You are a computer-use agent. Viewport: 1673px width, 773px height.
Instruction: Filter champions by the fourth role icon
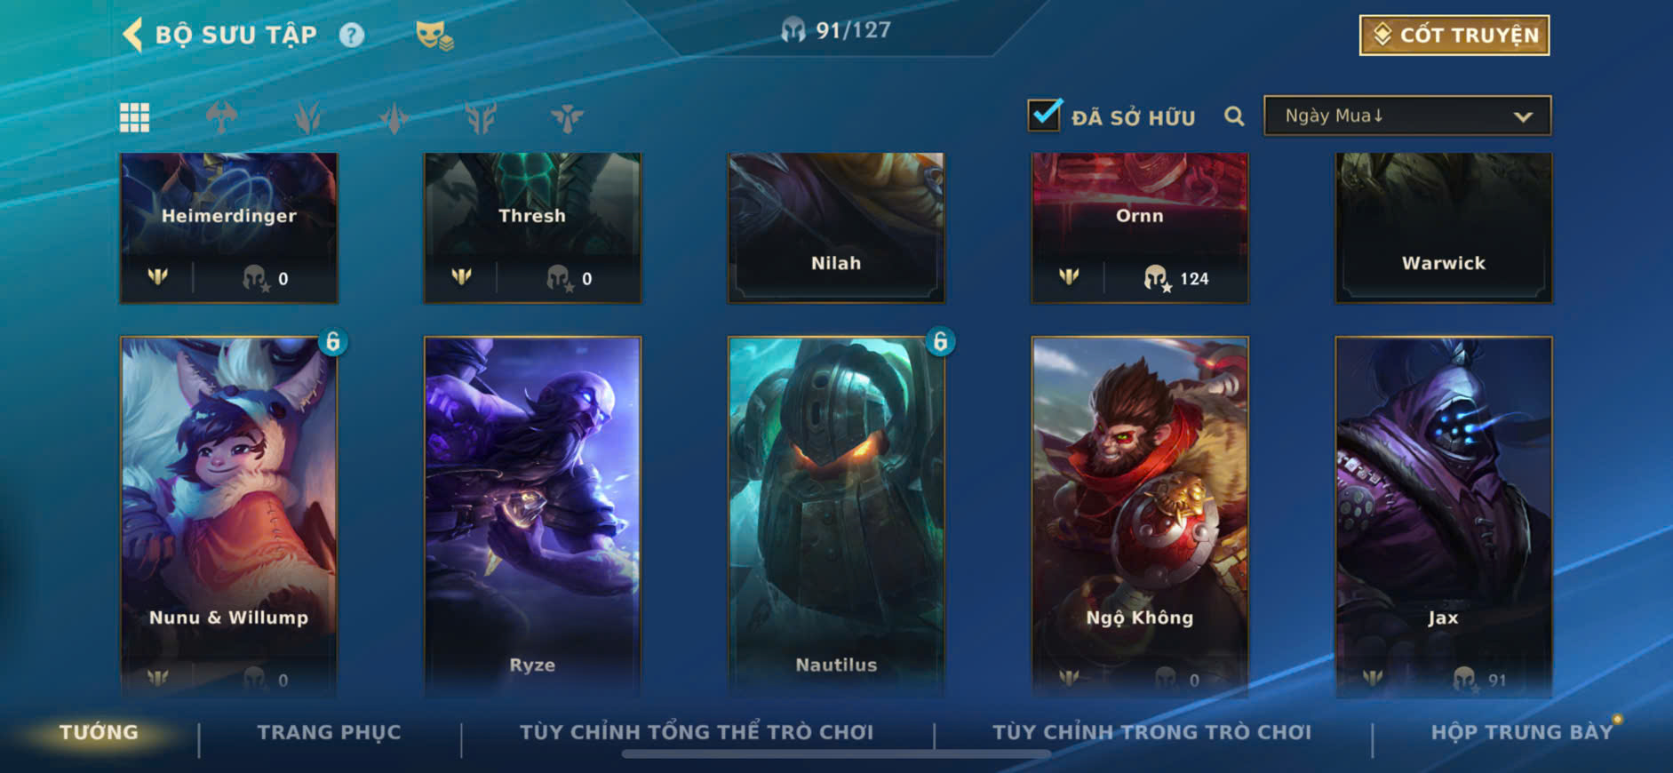coord(481,116)
